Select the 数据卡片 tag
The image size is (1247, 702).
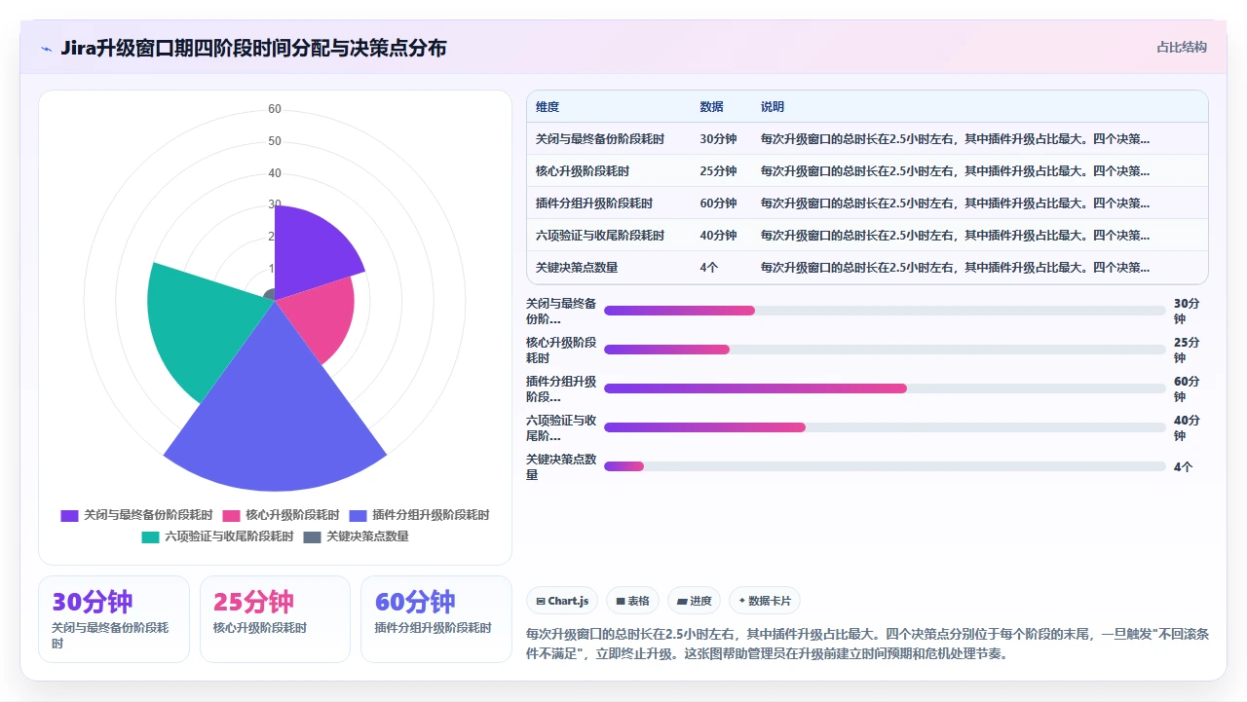(765, 601)
